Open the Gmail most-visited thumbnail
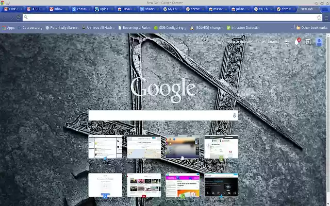 pos(221,147)
